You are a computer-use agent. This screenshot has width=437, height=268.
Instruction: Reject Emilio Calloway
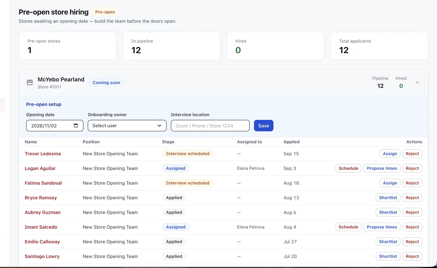(412, 241)
